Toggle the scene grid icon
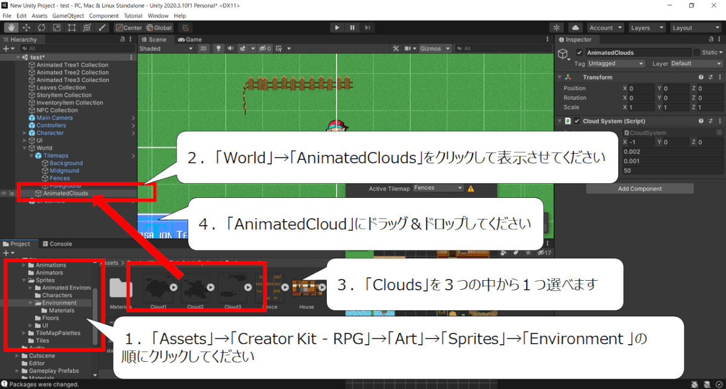The height and width of the screenshot is (389, 726). point(280,48)
